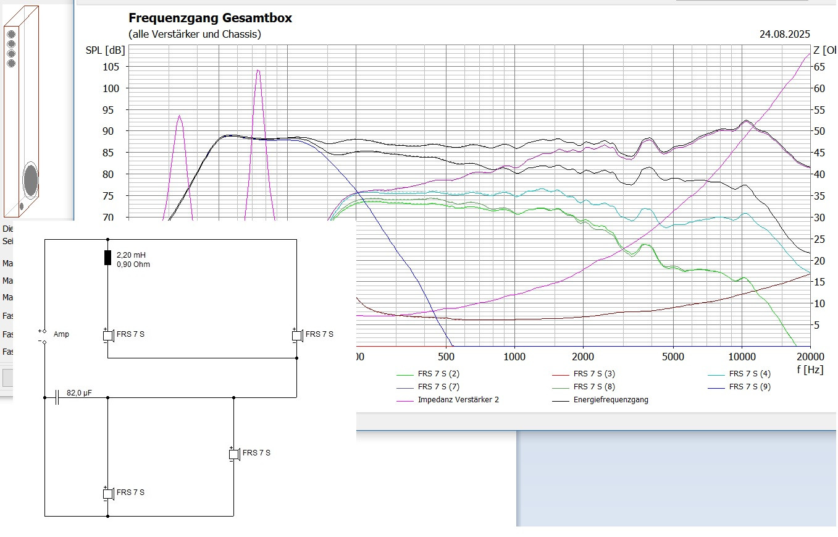Click the Frequenzgang Gesamtbox chart title
Viewport: 838px width, 537px height.
tap(210, 19)
